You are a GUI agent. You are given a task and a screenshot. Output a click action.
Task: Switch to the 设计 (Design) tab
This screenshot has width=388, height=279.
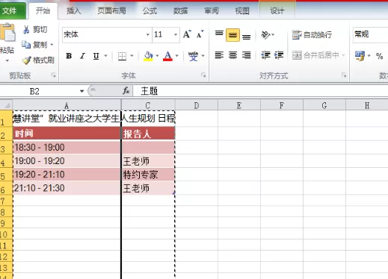(277, 11)
